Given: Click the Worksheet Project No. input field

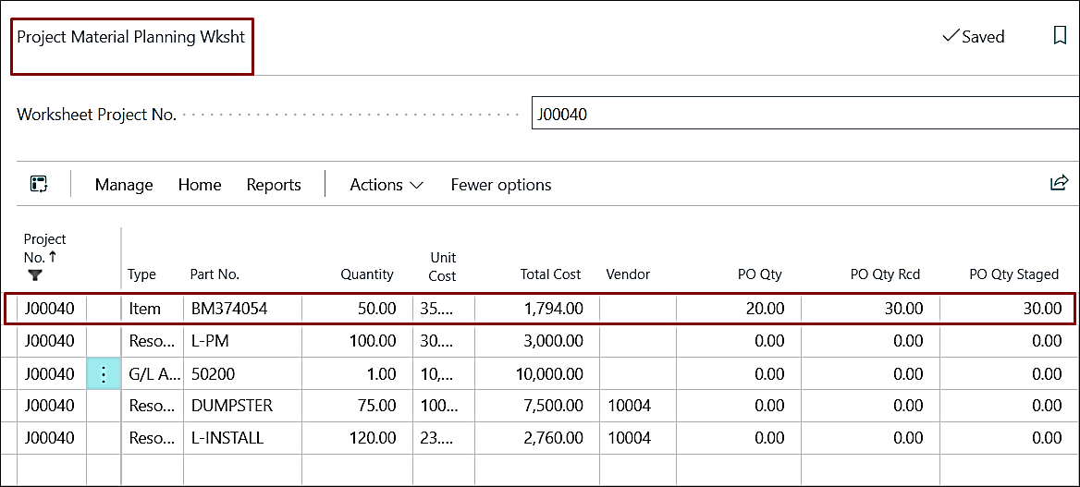Looking at the screenshot, I should click(800, 115).
